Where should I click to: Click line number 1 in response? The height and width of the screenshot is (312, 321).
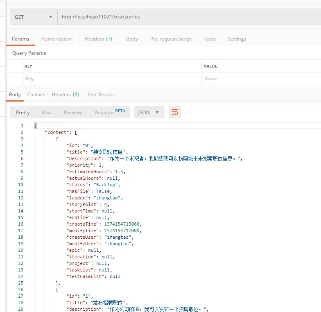(x=22, y=126)
